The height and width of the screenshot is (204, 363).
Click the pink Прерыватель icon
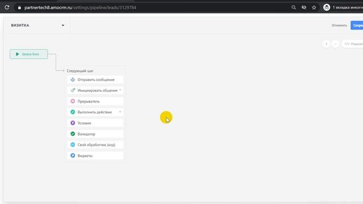(73, 101)
